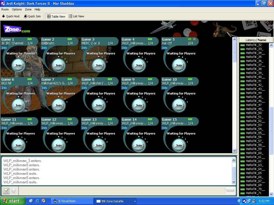
Task: Click the chat log scrollbar up arrow
Action: click(234, 160)
